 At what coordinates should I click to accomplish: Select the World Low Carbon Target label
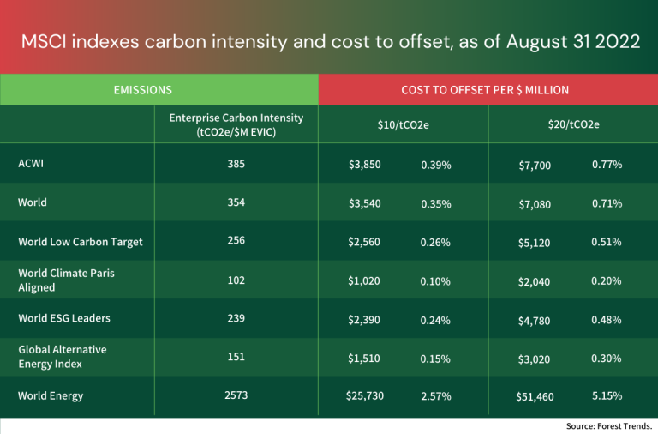pyautogui.click(x=81, y=242)
